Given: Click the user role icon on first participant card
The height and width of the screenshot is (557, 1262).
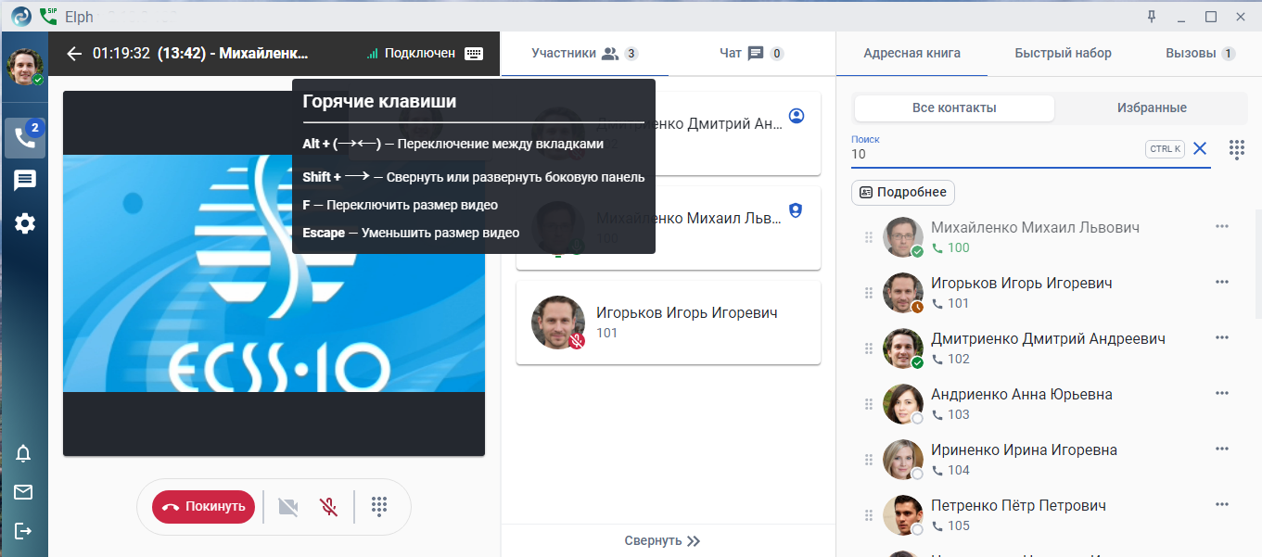Looking at the screenshot, I should [x=796, y=116].
